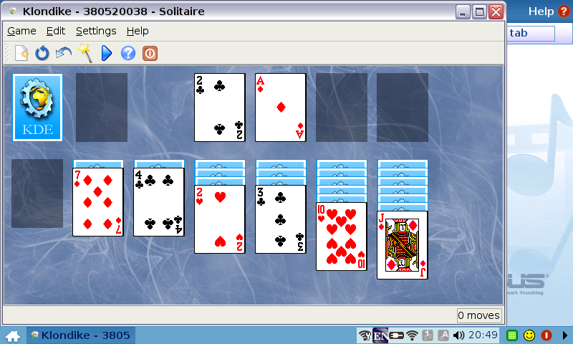The image size is (573, 344).
Task: Select the ace of diamonds on the foundation
Action: click(280, 107)
